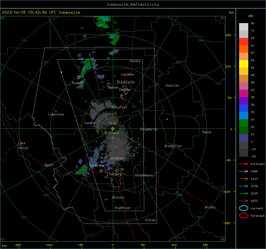Pick the purple 36-39 dBZ color swatch
266x249 pixels.
[x=244, y=101]
